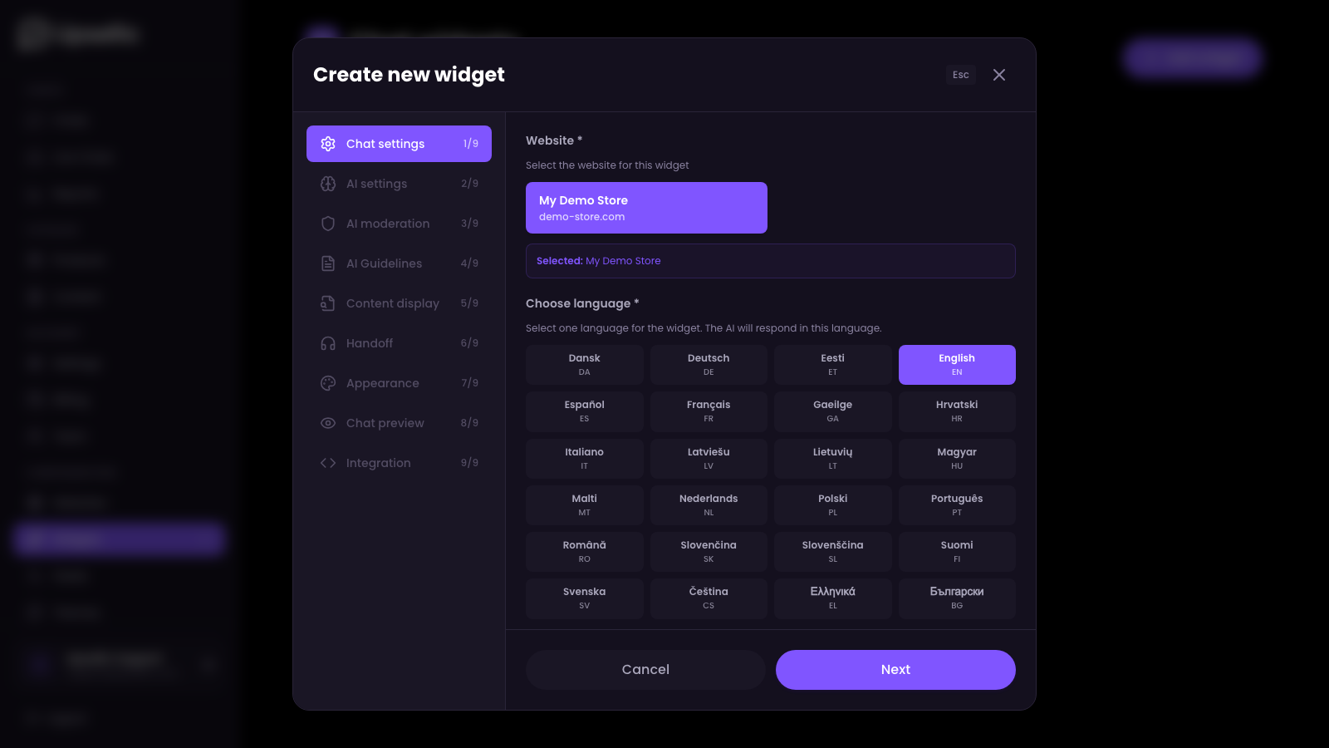Deselect the currently selected English language
Screen dimensions: 1329x748
tap(957, 364)
